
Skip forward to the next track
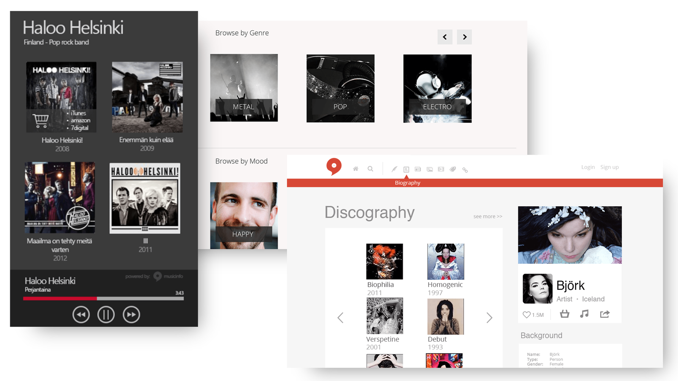coord(131,314)
